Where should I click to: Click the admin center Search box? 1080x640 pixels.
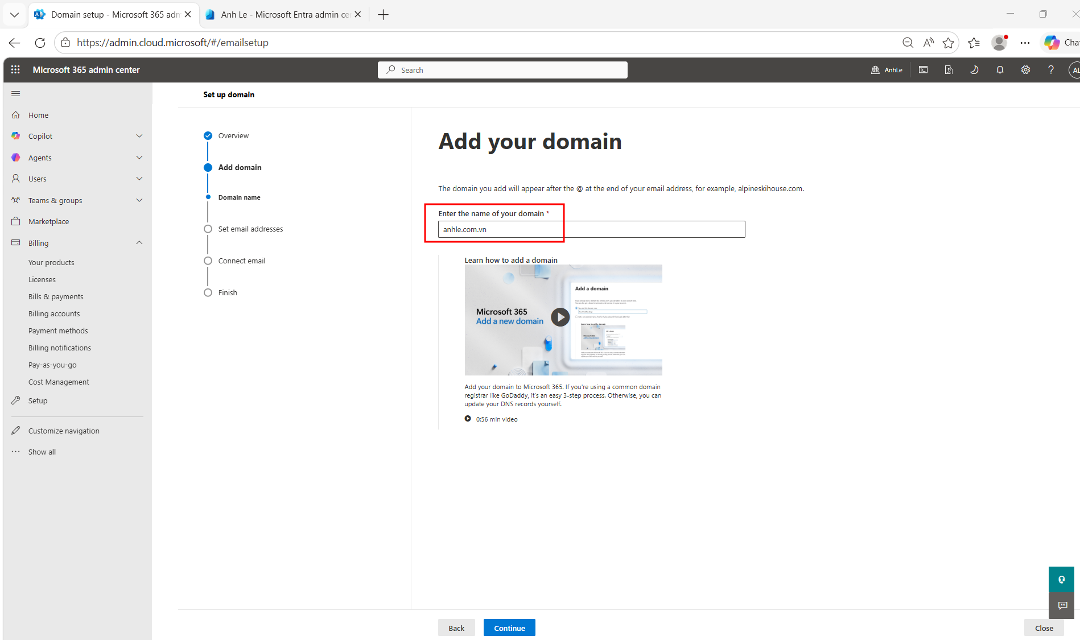coord(502,70)
